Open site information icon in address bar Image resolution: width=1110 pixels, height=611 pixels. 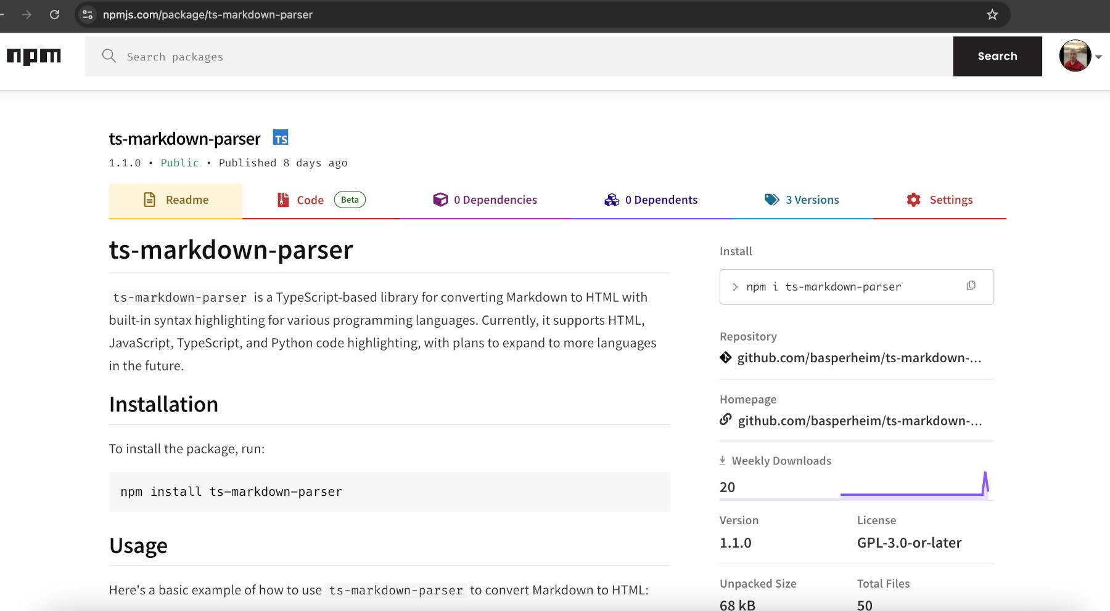[88, 14]
